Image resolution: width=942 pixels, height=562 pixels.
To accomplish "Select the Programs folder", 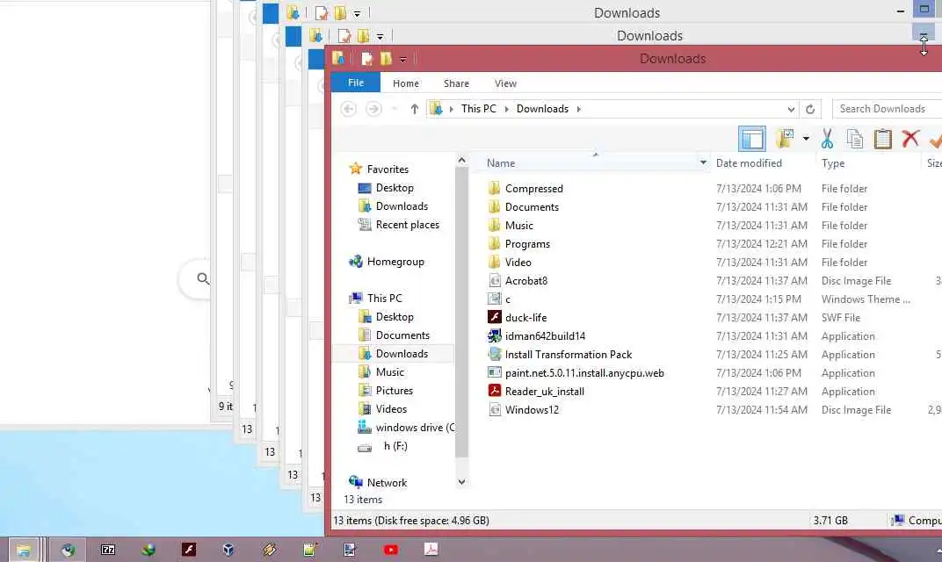I will [527, 244].
